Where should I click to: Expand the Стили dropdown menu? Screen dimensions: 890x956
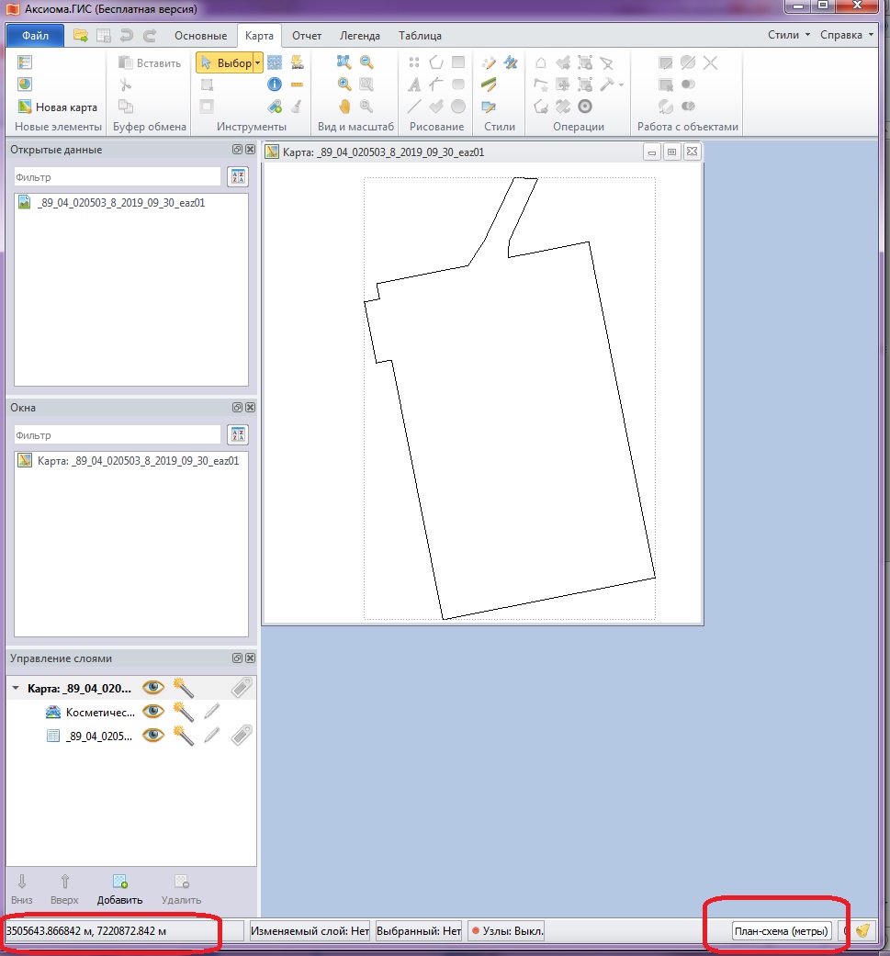click(x=789, y=35)
